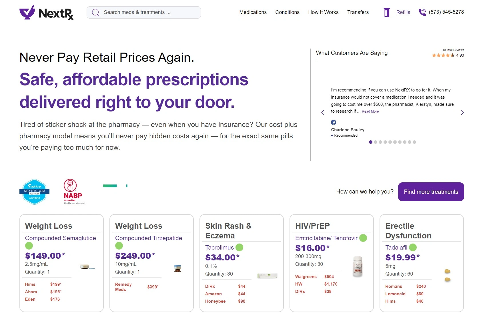Screen dimensions: 483x323
Task: Click the left chevron for previous review
Action: tap(322, 112)
